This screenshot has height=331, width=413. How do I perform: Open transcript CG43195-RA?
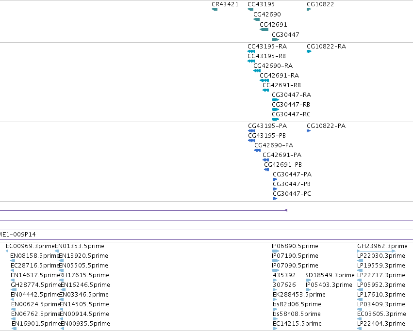click(251, 51)
